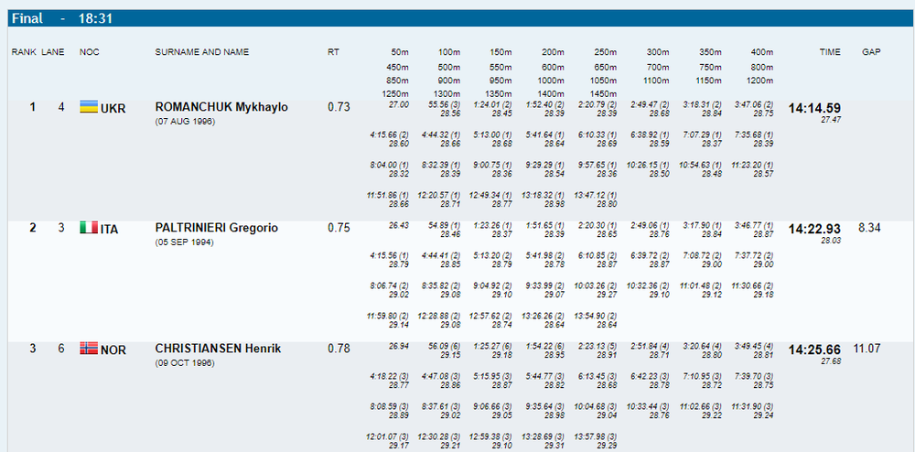Sort by RANK column header
The image size is (915, 452).
(x=23, y=52)
